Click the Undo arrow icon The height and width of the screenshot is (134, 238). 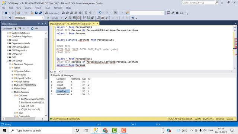(x=100, y=13)
